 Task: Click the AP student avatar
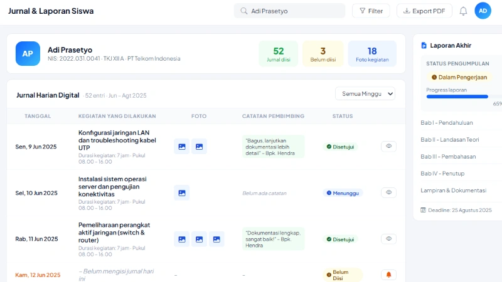[x=28, y=53]
